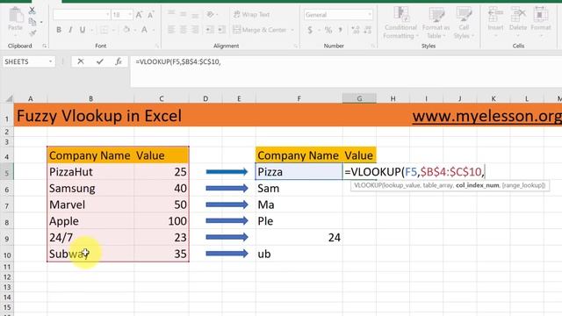This screenshot has height=316, width=562.
Task: Select column B header
Action: [x=90, y=98]
